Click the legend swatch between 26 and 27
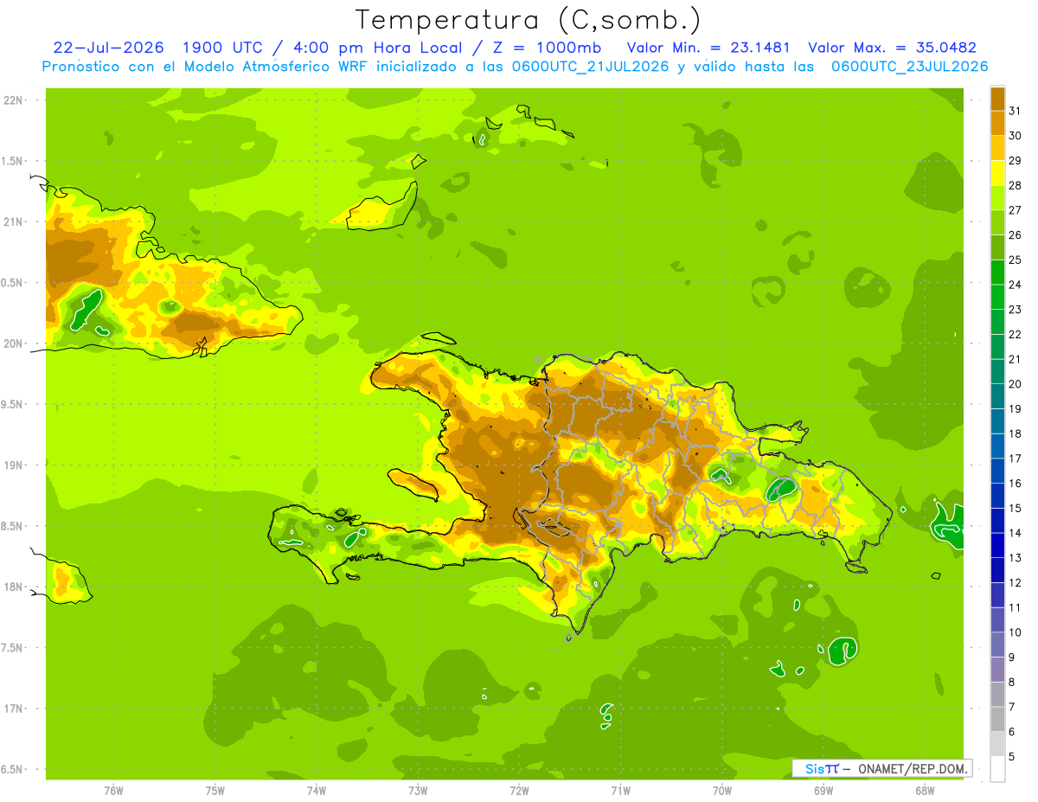Image resolution: width=1038 pixels, height=802 pixels. 997,222
